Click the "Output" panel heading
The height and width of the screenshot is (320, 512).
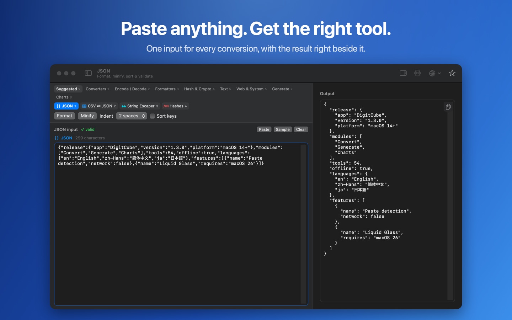tap(327, 94)
